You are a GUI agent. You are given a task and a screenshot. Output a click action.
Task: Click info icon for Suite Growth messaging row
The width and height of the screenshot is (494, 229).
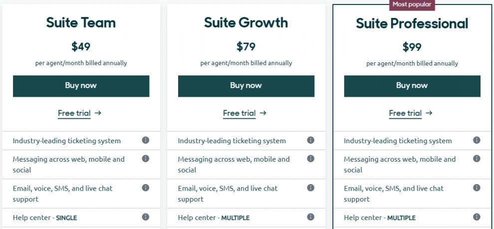click(x=310, y=159)
